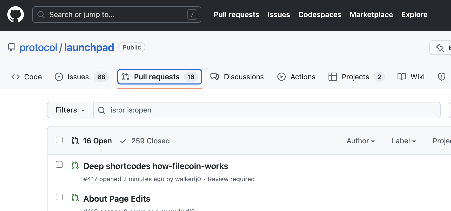The height and width of the screenshot is (211, 451).
Task: Click the magnifier icon in filter search
Action: [x=102, y=110]
